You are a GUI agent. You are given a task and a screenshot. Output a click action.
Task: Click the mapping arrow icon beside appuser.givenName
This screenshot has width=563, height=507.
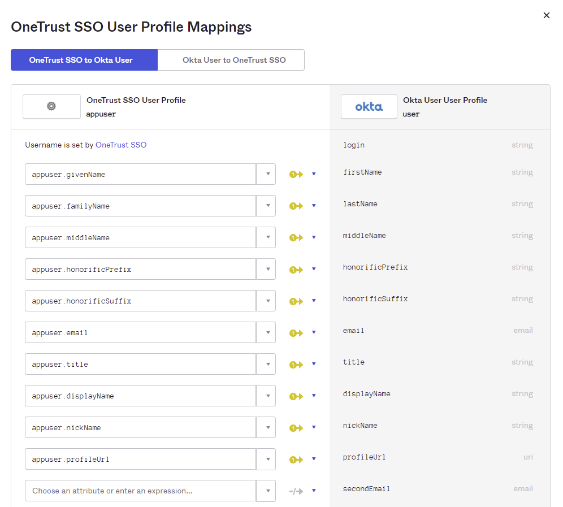coord(296,174)
